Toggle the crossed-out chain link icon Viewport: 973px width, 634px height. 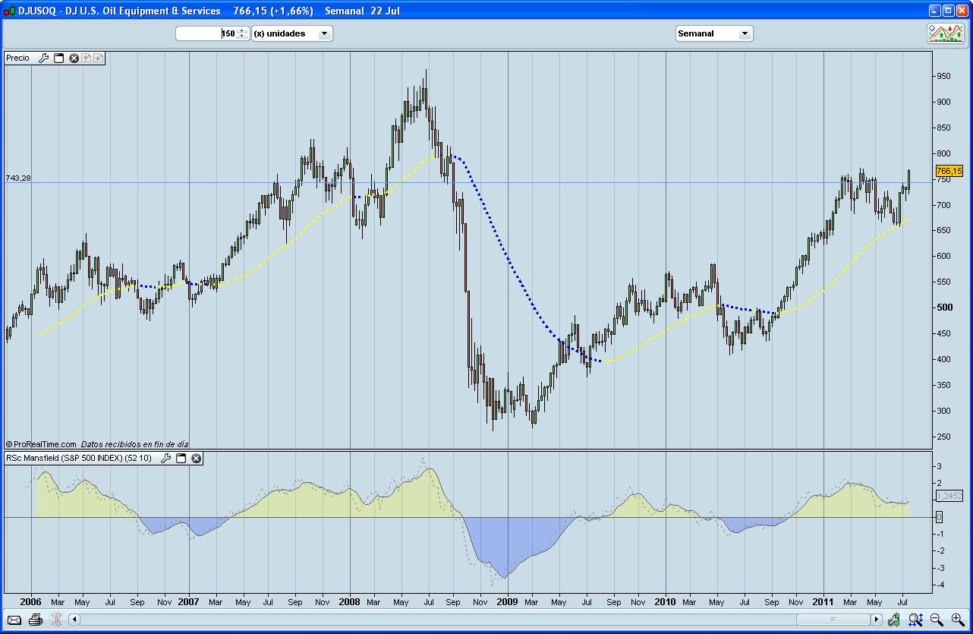[55, 620]
